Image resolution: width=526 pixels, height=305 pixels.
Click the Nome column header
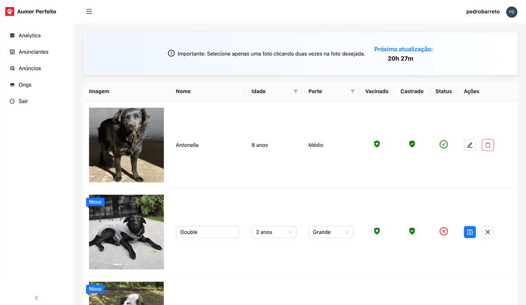pyautogui.click(x=183, y=91)
